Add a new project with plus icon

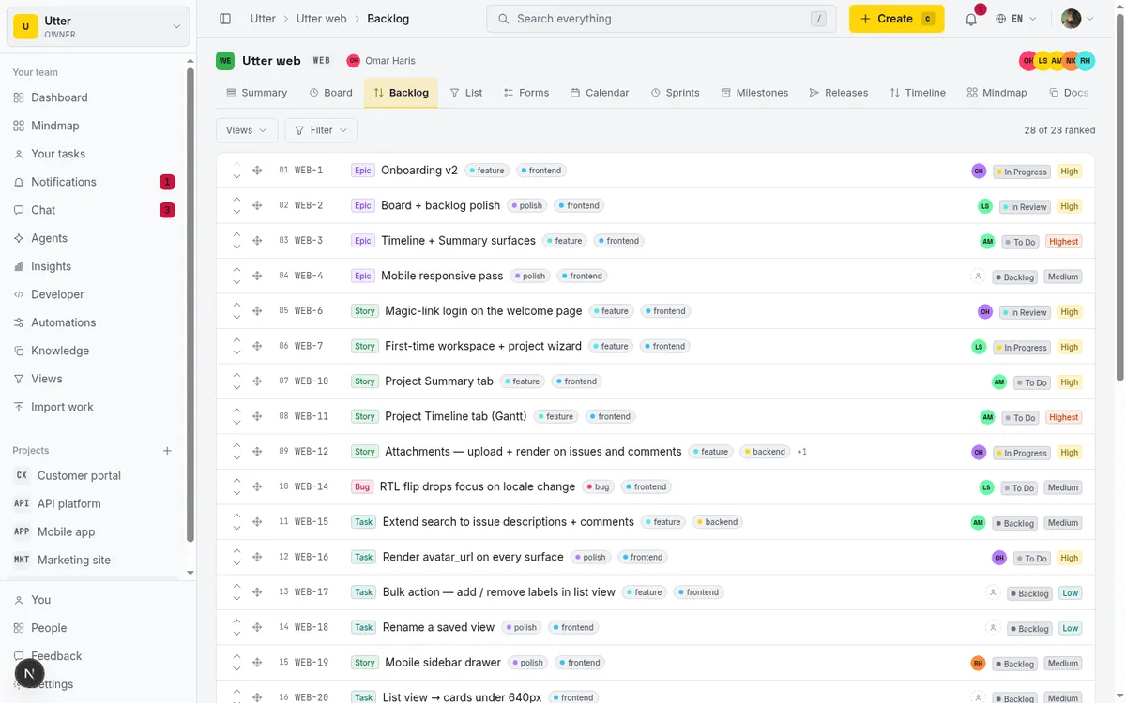click(x=167, y=451)
